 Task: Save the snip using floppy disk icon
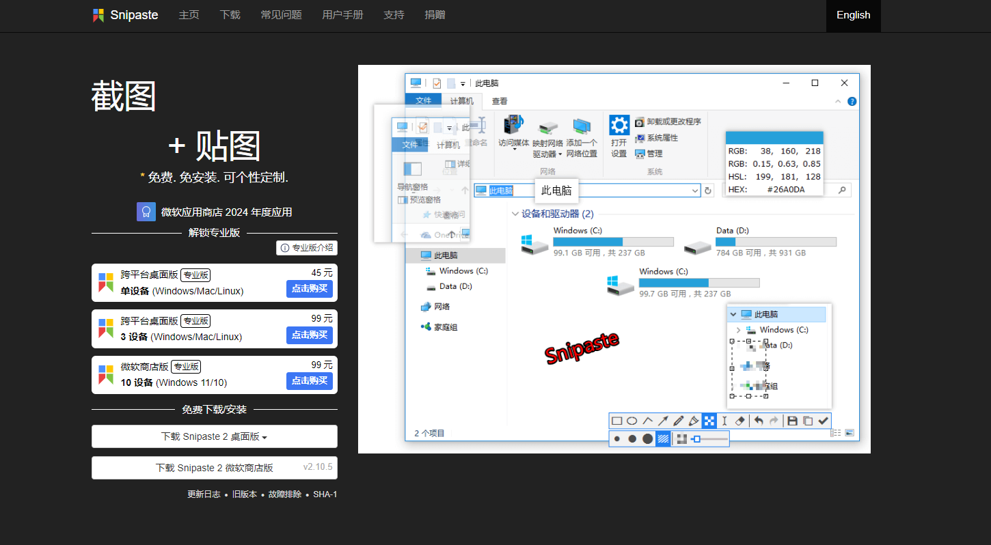click(793, 421)
